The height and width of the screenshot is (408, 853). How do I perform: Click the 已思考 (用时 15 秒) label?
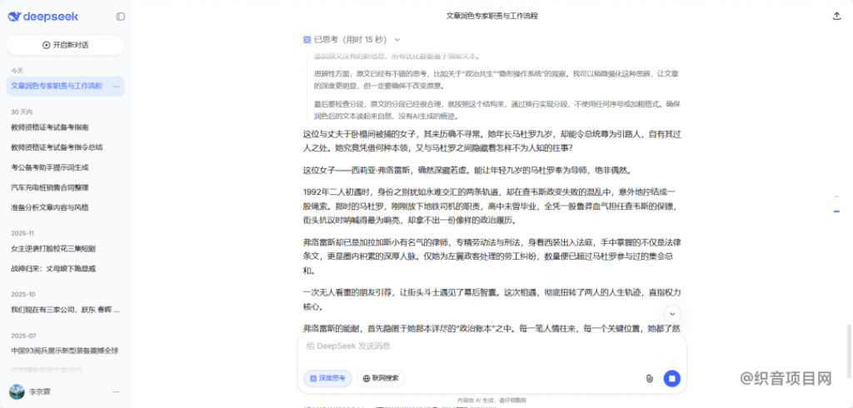351,40
